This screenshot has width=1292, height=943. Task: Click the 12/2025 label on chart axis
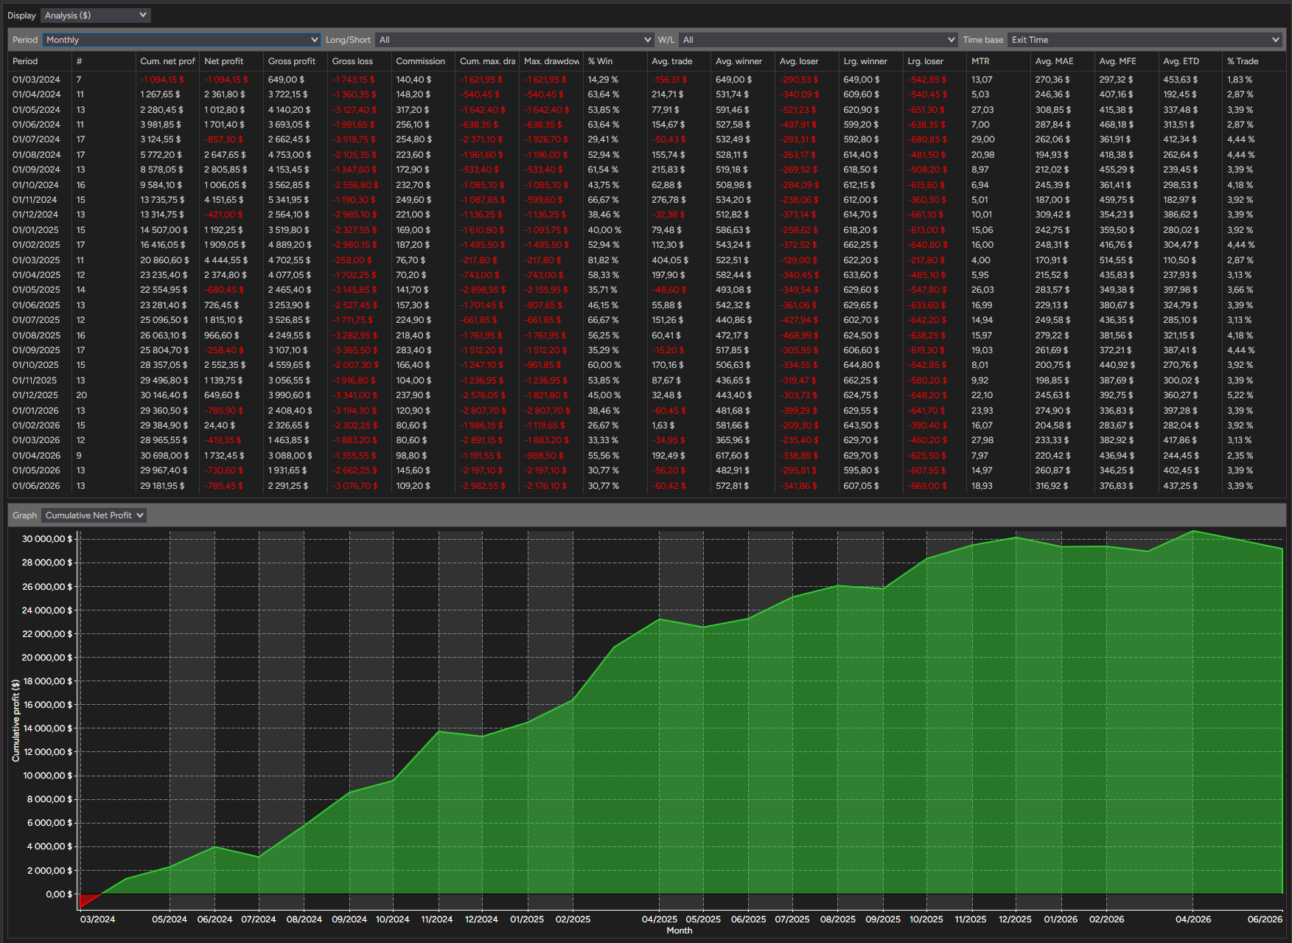tap(1015, 919)
